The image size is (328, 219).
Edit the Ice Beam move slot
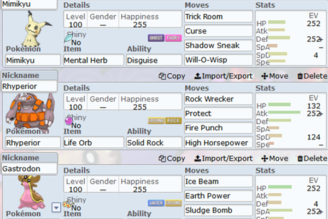[x=219, y=181]
